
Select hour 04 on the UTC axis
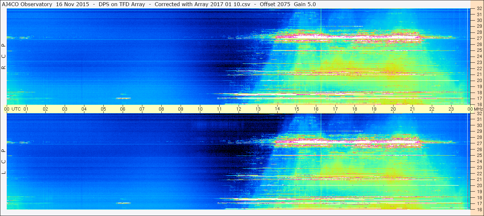[84, 109]
